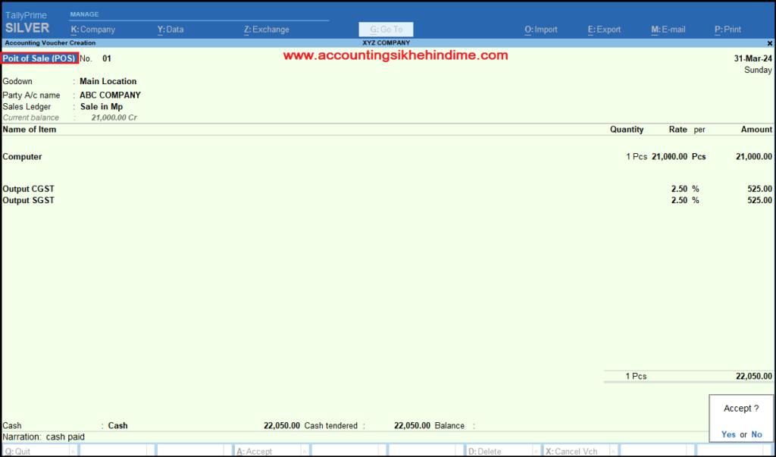Screen dimensions: 776x457
Task: Click the G: Go To button
Action: click(x=386, y=30)
